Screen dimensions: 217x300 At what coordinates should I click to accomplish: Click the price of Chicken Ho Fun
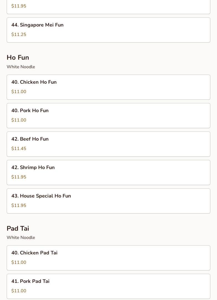[x=19, y=92]
